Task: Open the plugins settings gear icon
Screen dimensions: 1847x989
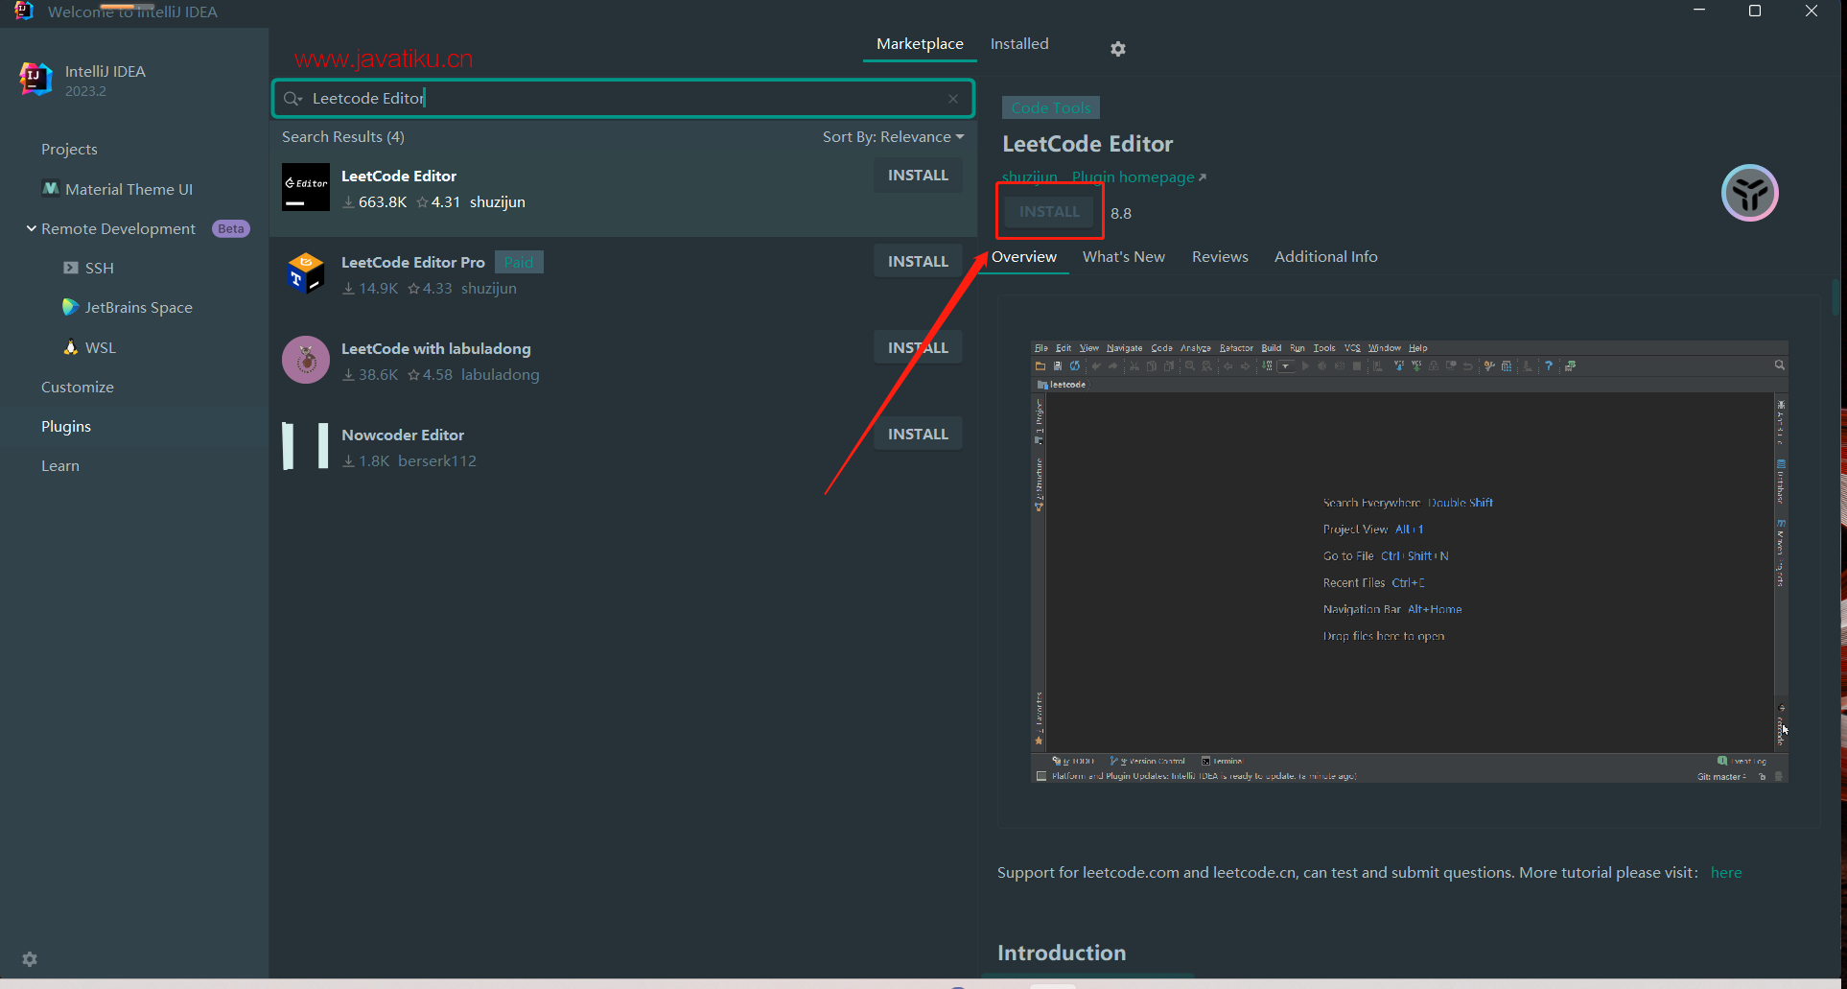Action: coord(1118,49)
